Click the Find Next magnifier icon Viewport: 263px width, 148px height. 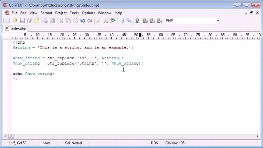tap(106, 21)
